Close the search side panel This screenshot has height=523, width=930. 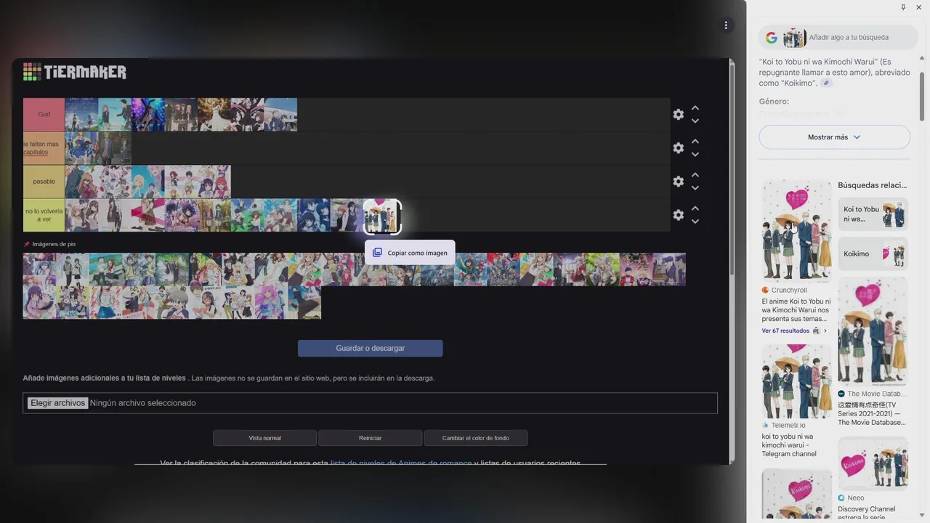[x=918, y=7]
